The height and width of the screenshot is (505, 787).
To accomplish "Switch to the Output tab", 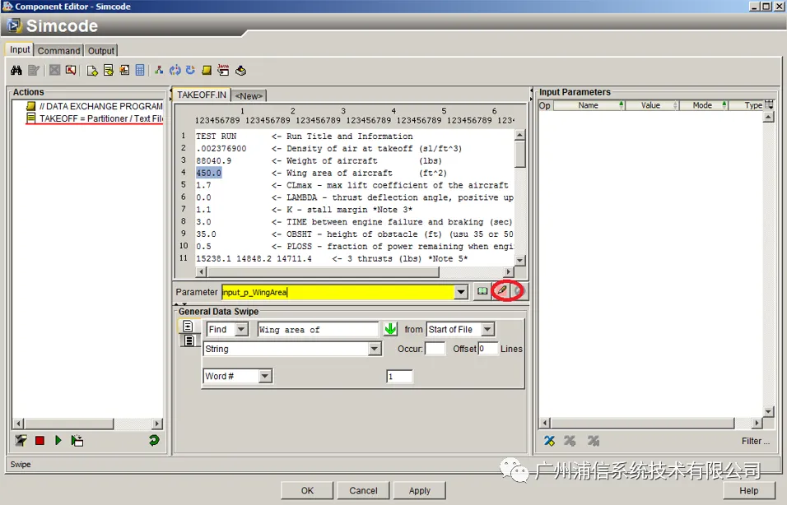I will (x=101, y=51).
